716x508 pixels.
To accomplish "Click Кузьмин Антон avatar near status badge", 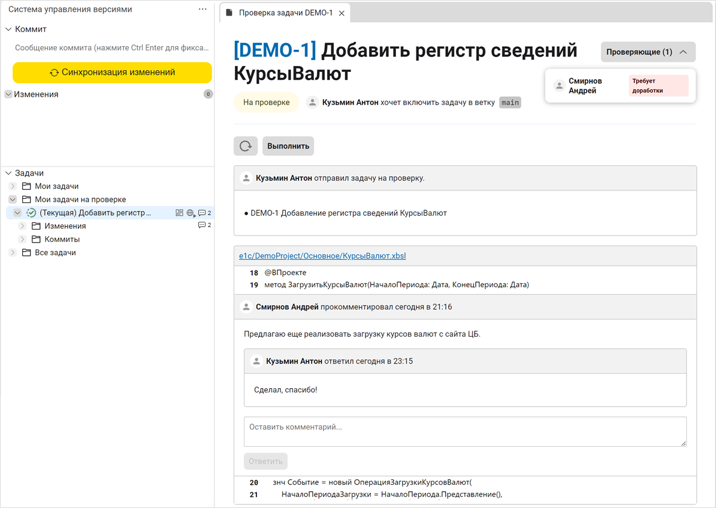I will (x=312, y=102).
